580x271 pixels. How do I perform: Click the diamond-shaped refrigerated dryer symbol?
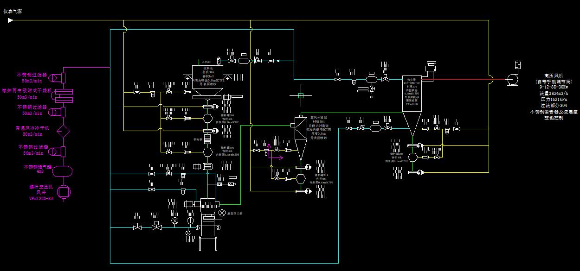click(x=62, y=132)
